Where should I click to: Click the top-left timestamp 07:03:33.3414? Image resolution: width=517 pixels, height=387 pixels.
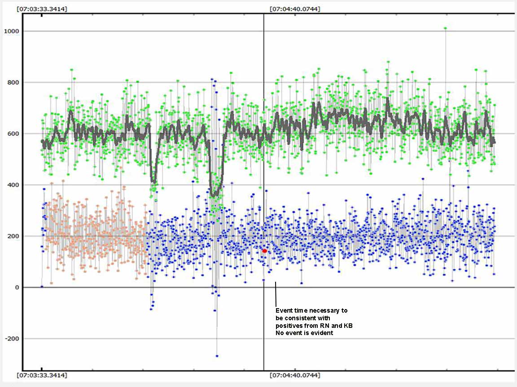[42, 9]
